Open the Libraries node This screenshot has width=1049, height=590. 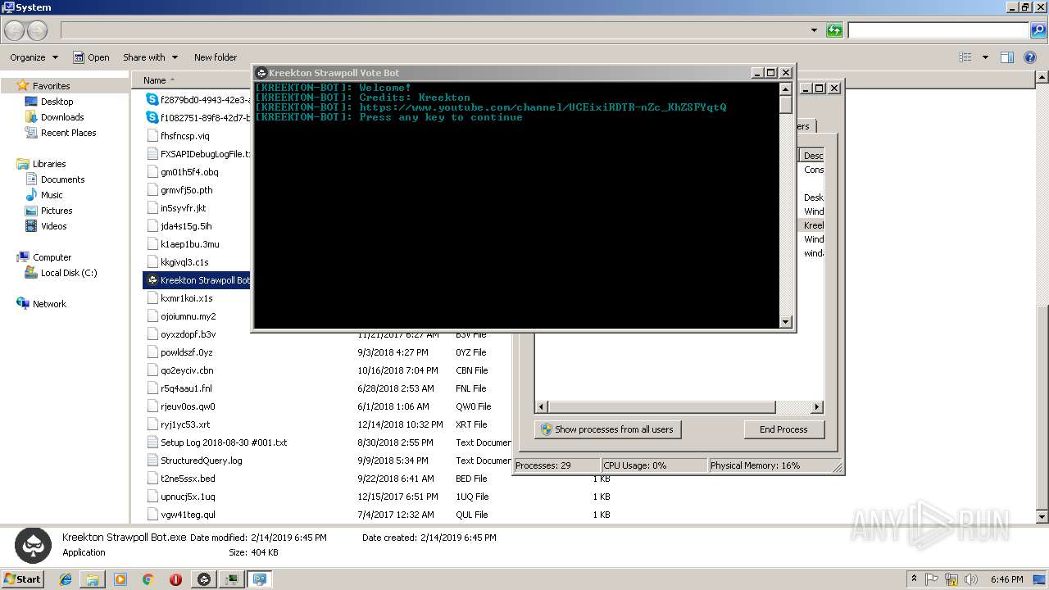pos(48,164)
